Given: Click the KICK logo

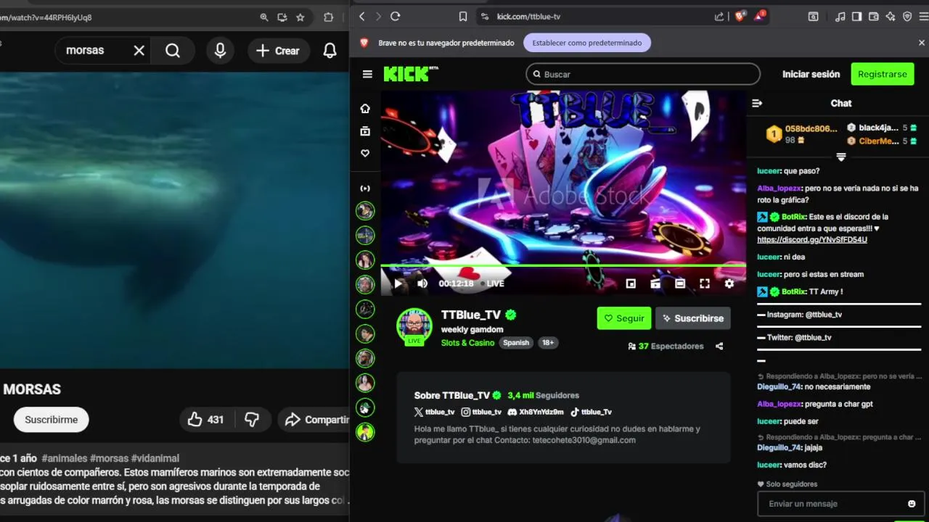Looking at the screenshot, I should [410, 74].
